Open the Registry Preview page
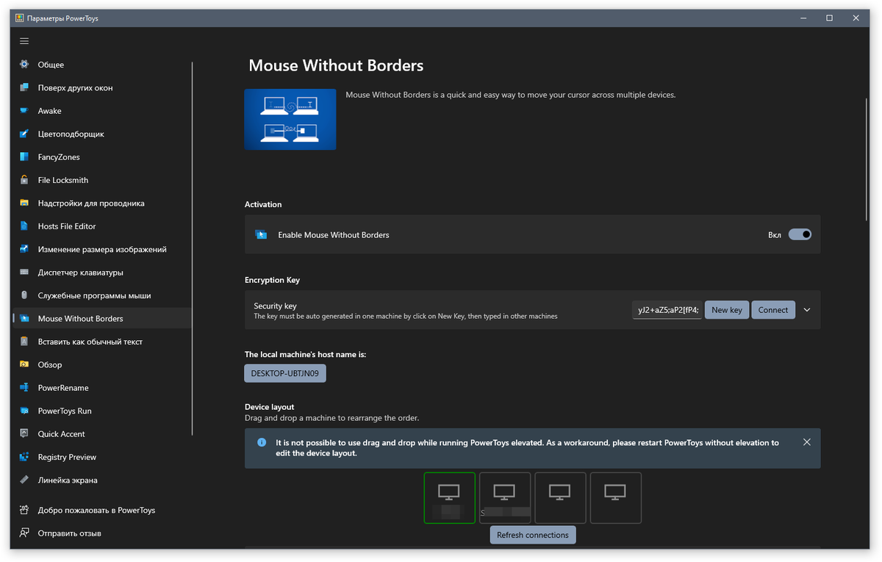The image size is (882, 562). click(101, 457)
